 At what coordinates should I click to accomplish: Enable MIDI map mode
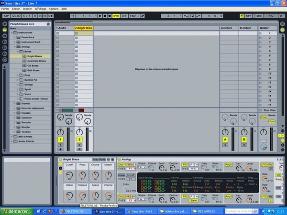click(259, 16)
